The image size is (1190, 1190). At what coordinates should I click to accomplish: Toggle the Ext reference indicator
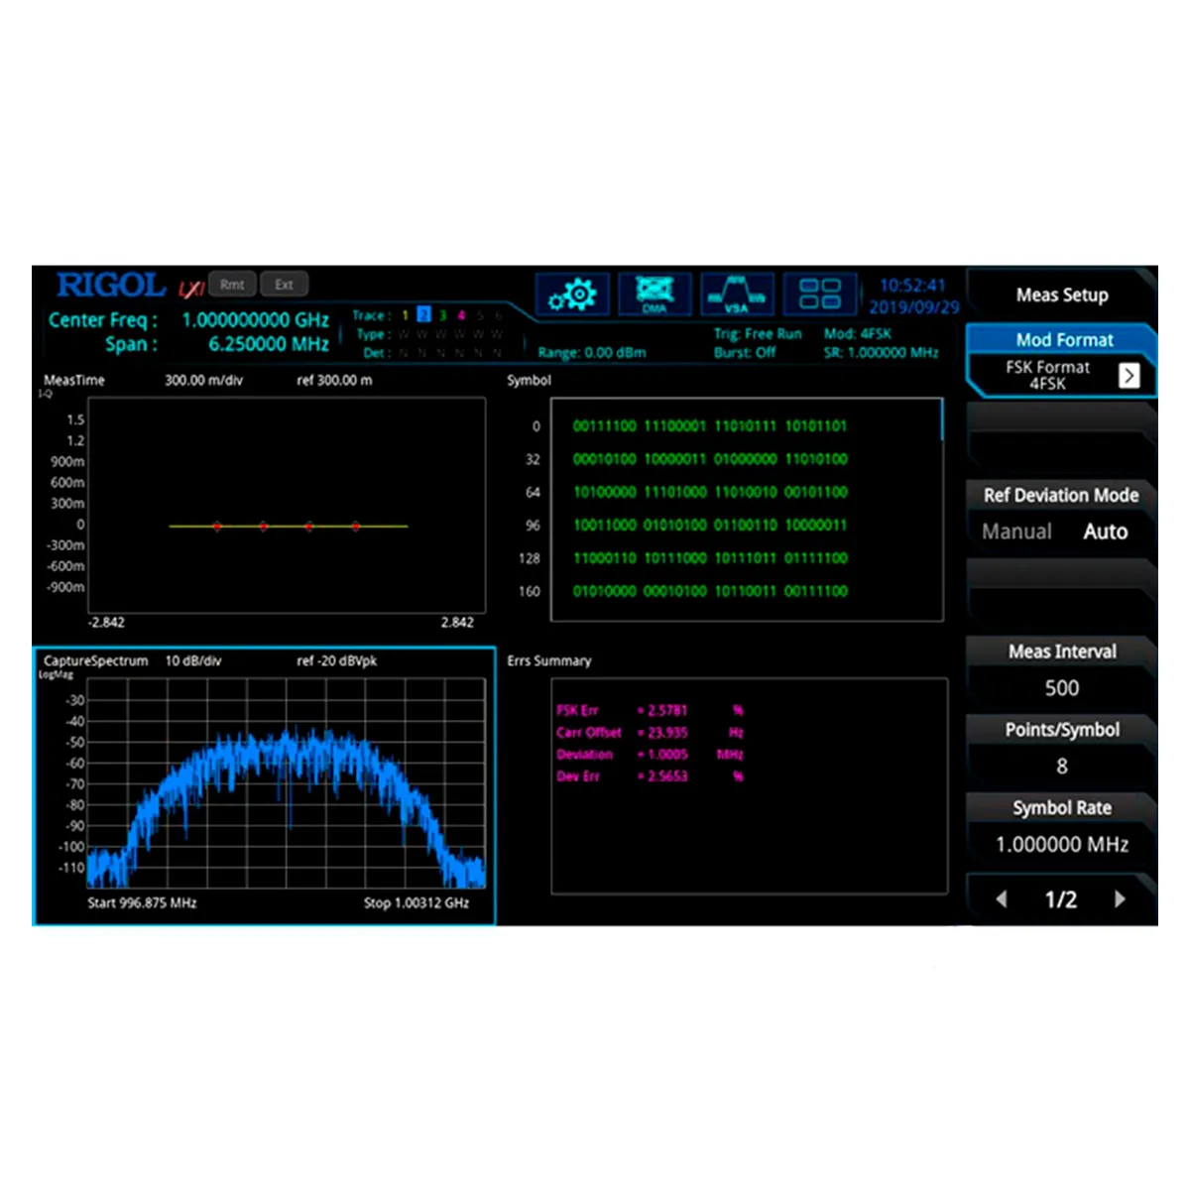(284, 285)
